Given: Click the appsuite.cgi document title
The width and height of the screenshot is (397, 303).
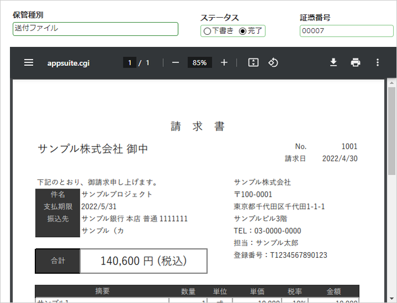Looking at the screenshot, I should tap(68, 63).
